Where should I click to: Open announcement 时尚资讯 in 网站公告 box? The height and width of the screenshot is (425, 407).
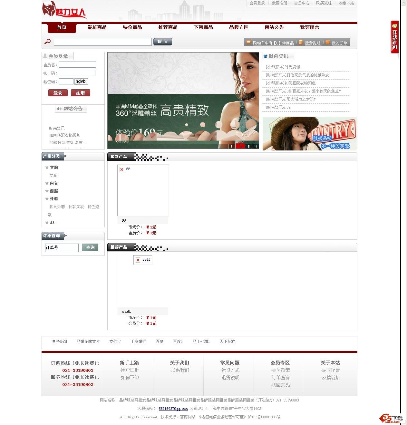(x=57, y=128)
